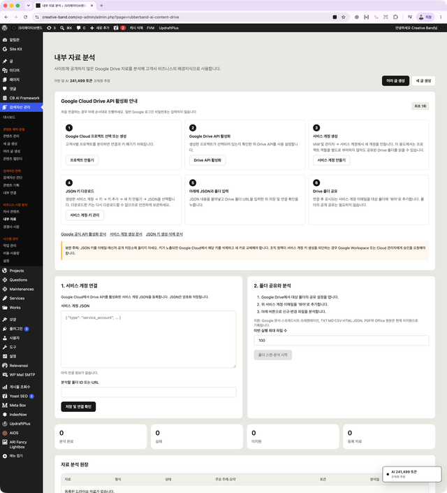447x493 pixels.
Task: Click browser back arrow
Action: coord(6,17)
